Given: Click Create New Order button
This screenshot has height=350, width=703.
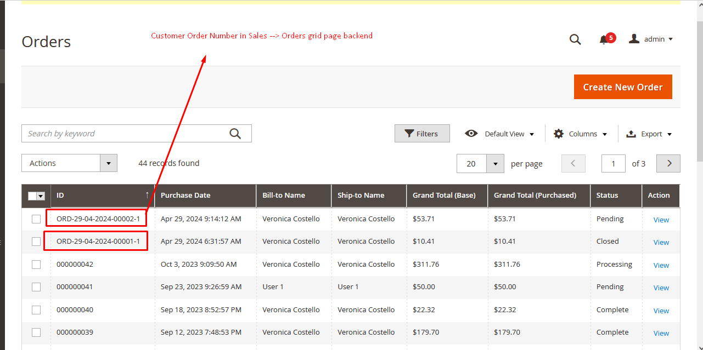Looking at the screenshot, I should click(623, 87).
